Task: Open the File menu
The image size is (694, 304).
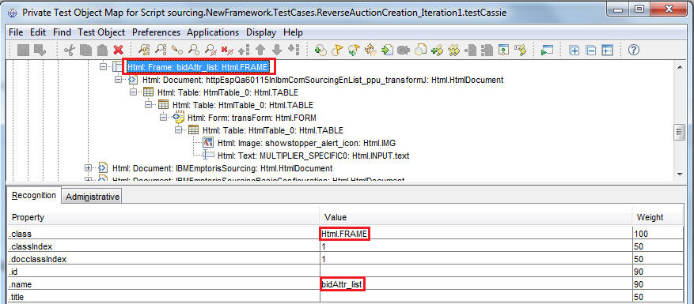Action: click(16, 32)
